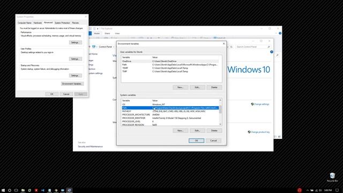Switch to Hardware tab
343x193 pixels.
coord(38,23)
